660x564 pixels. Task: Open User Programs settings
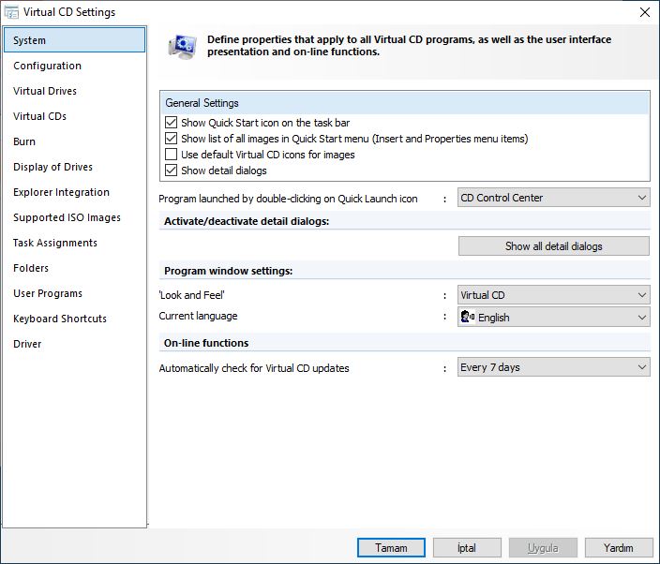click(75, 293)
